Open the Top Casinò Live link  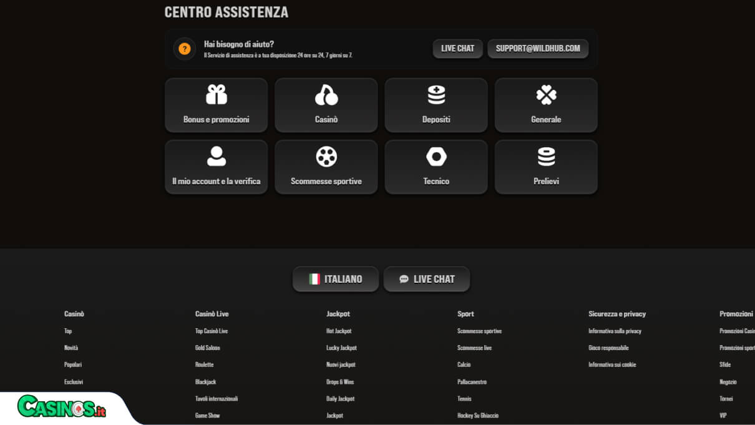[212, 331]
